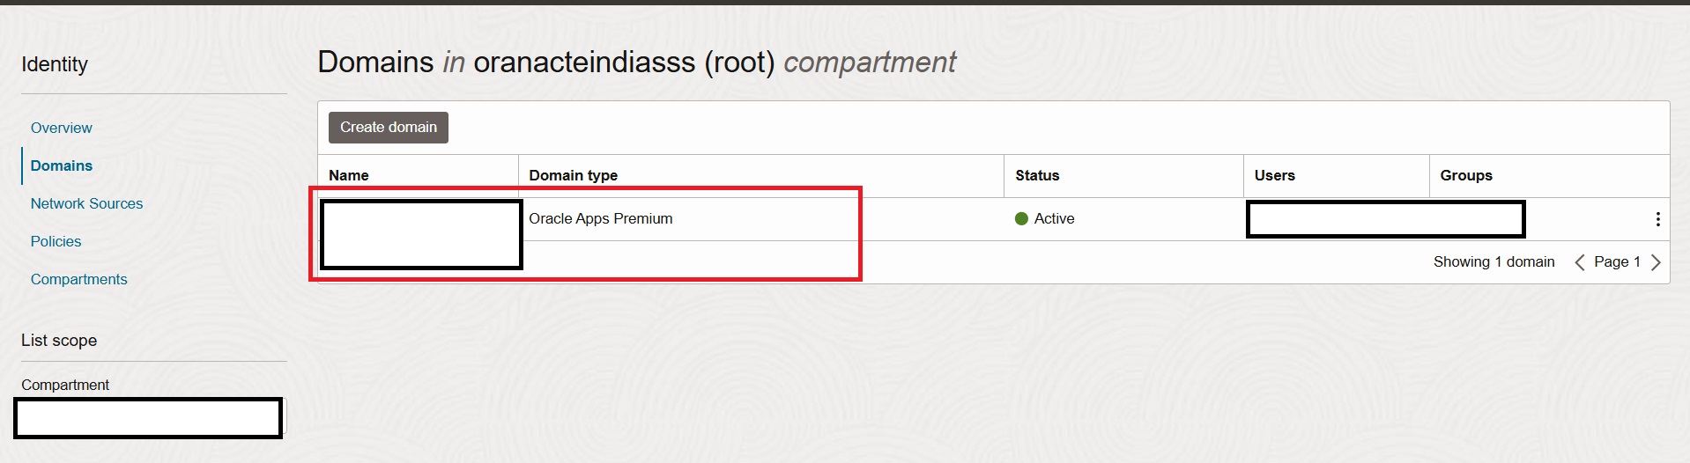Click the green Active status indicator dot
This screenshot has height=463, width=1690.
pos(1021,219)
